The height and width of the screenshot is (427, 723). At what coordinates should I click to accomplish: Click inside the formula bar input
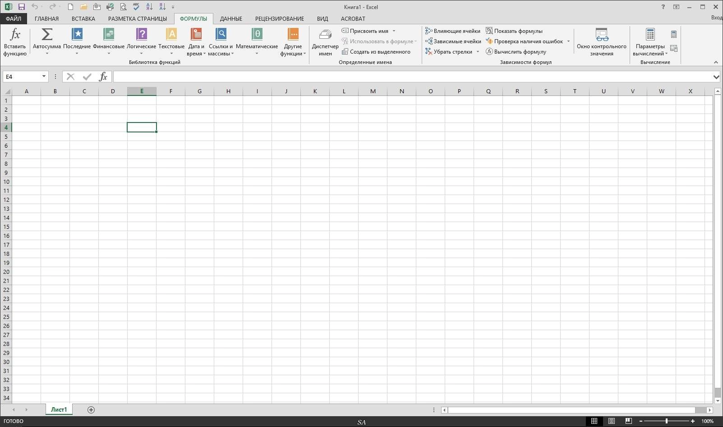[x=412, y=77]
